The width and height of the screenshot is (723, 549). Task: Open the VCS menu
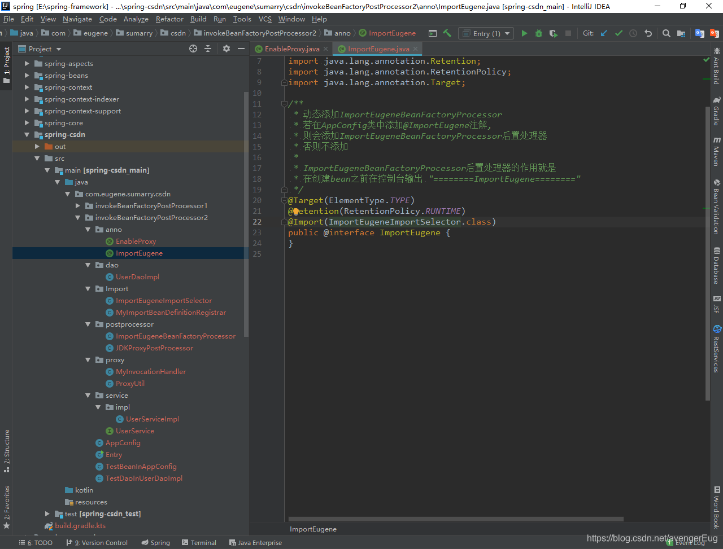(265, 19)
